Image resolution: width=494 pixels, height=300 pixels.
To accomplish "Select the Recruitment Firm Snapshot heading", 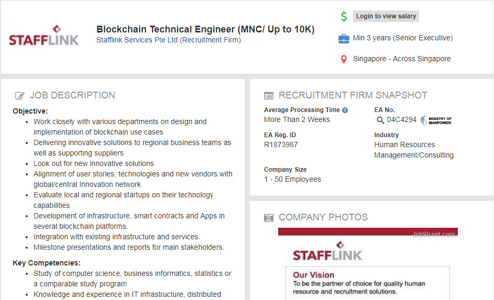I will (x=353, y=95).
